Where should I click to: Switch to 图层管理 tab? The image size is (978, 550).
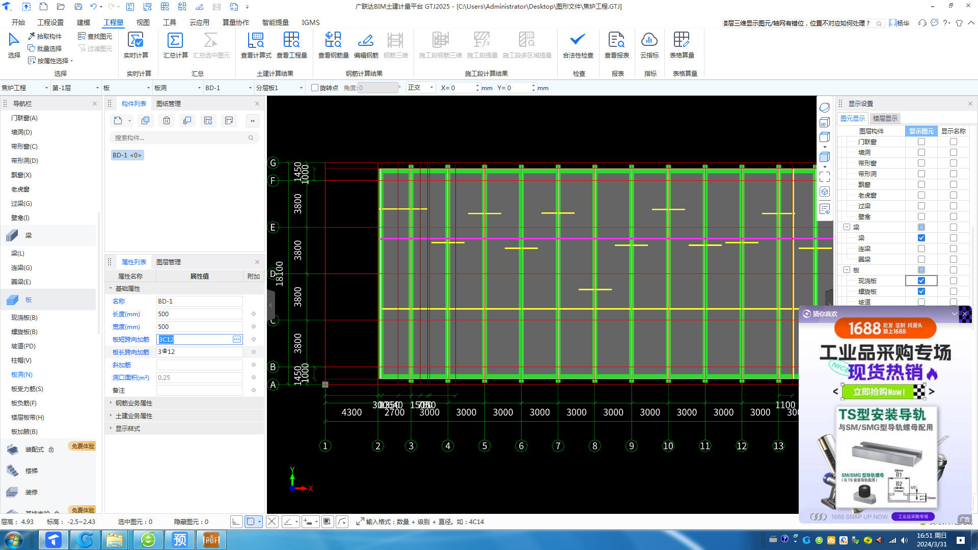click(169, 262)
